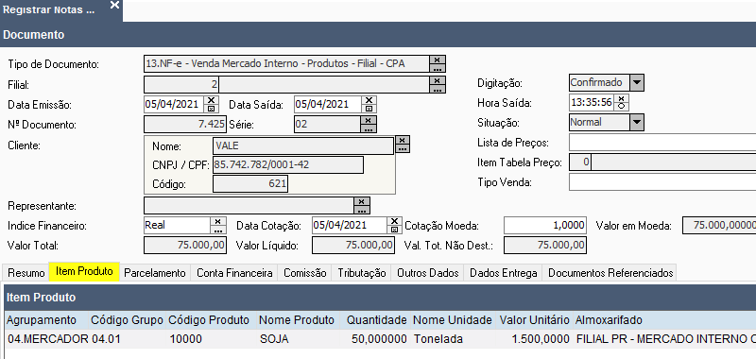The image size is (756, 359).
Task: Select the 04.MERCADOR grouping cell
Action: coord(48,339)
